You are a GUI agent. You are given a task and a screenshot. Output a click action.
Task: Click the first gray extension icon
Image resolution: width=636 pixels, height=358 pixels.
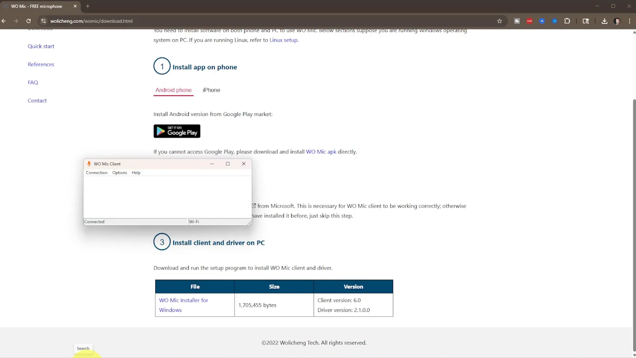click(x=517, y=21)
